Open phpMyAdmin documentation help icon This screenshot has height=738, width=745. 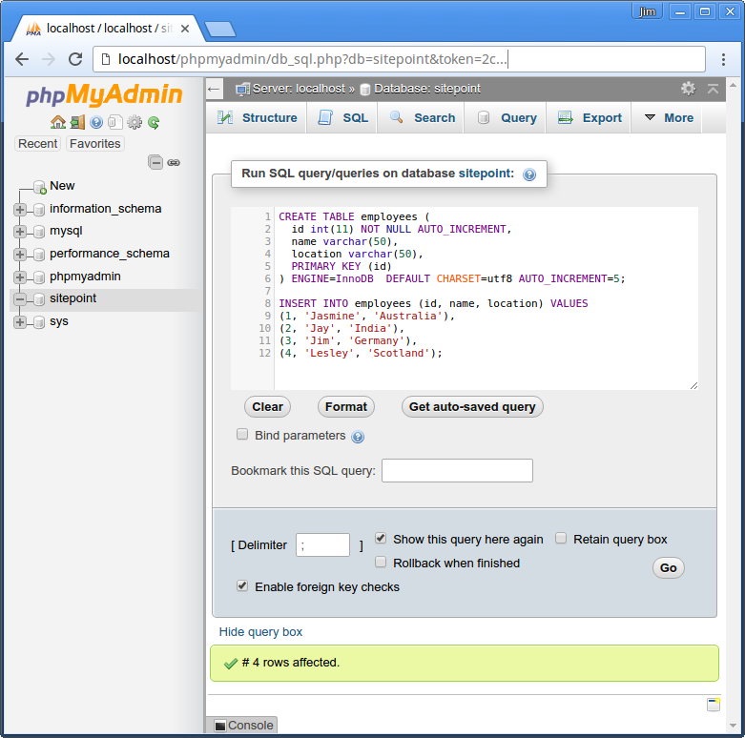coord(96,123)
